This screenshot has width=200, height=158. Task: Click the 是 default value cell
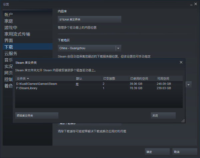pos(77,84)
